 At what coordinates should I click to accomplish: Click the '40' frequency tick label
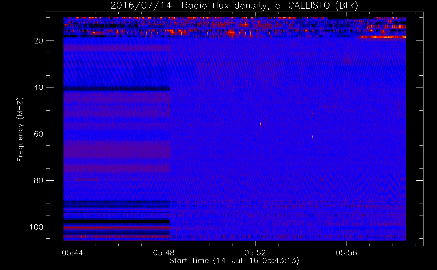click(39, 87)
